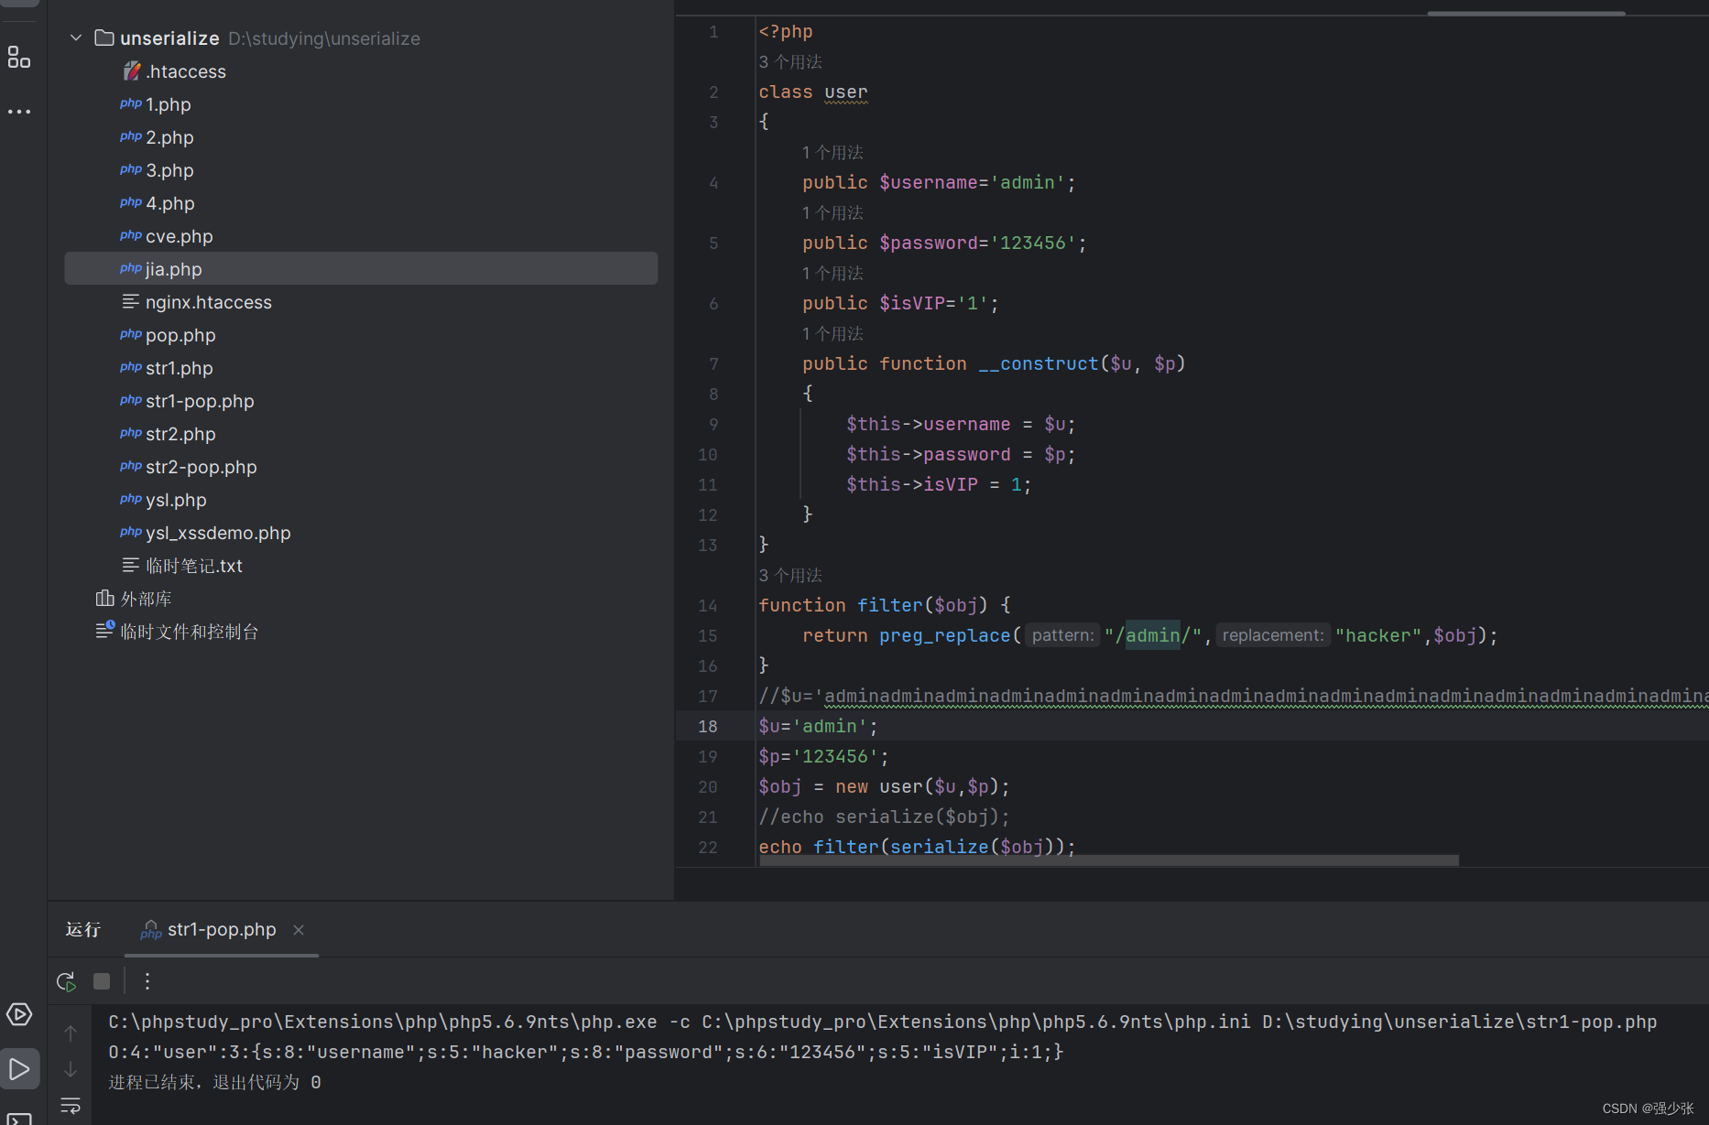
Task: Rerun str1-pop.php with the rerun icon
Action: pyautogui.click(x=66, y=981)
